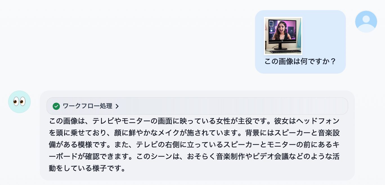Click the phrase 音楽設 in the response
The width and height of the screenshot is (385, 185).
pos(329,133)
